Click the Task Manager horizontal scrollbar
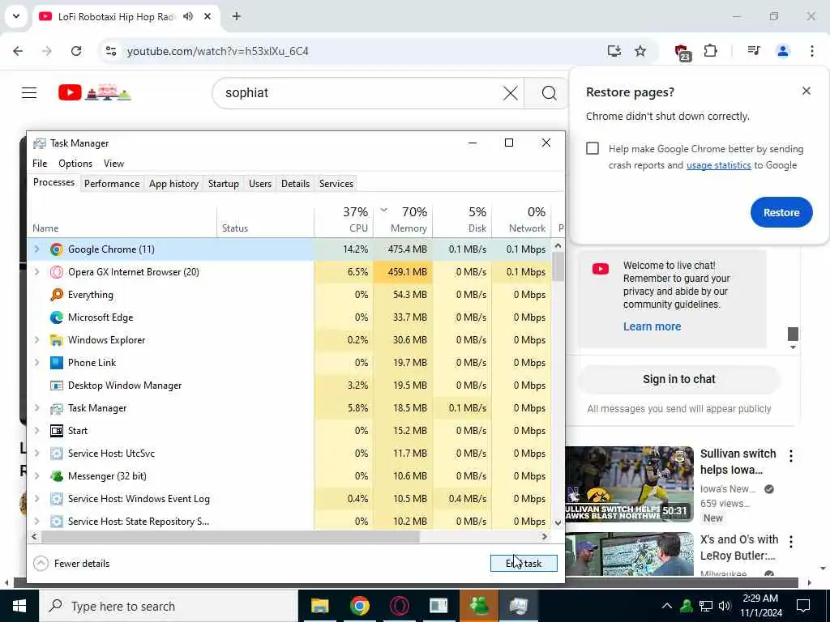The width and height of the screenshot is (830, 622). pos(229,536)
